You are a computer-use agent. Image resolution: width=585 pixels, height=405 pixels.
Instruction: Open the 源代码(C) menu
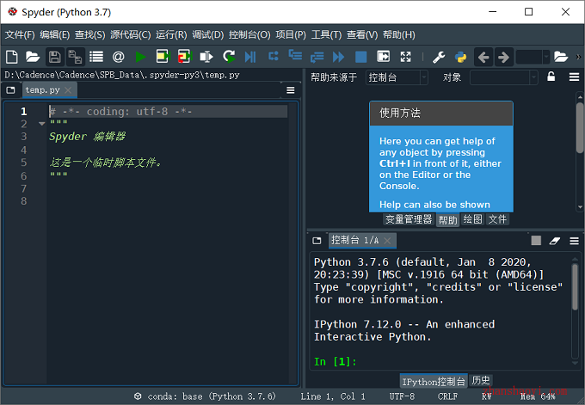pos(131,34)
